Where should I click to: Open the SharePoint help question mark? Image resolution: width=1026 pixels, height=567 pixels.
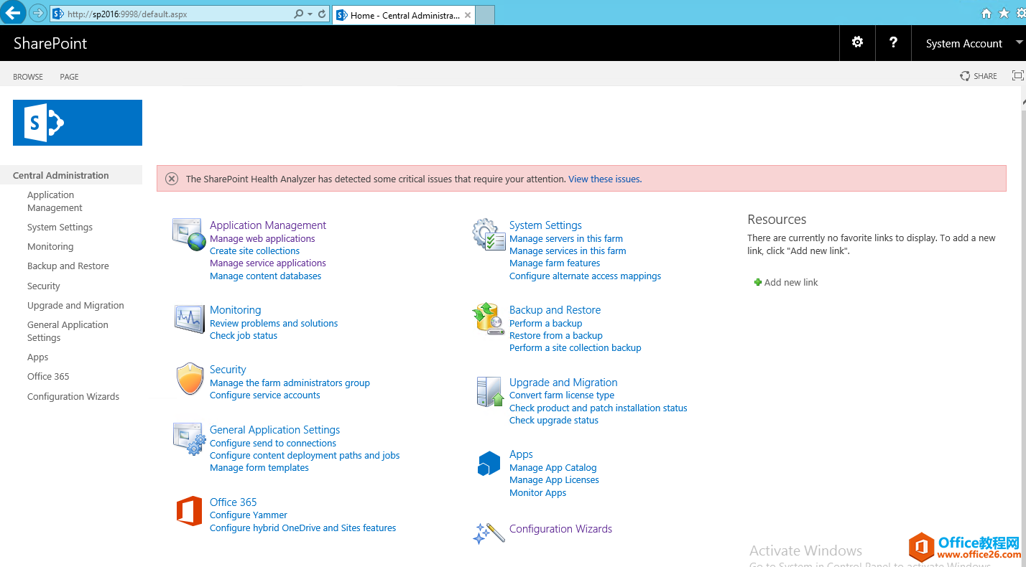893,43
